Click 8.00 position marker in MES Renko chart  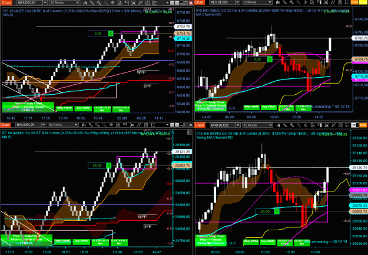click(101, 34)
